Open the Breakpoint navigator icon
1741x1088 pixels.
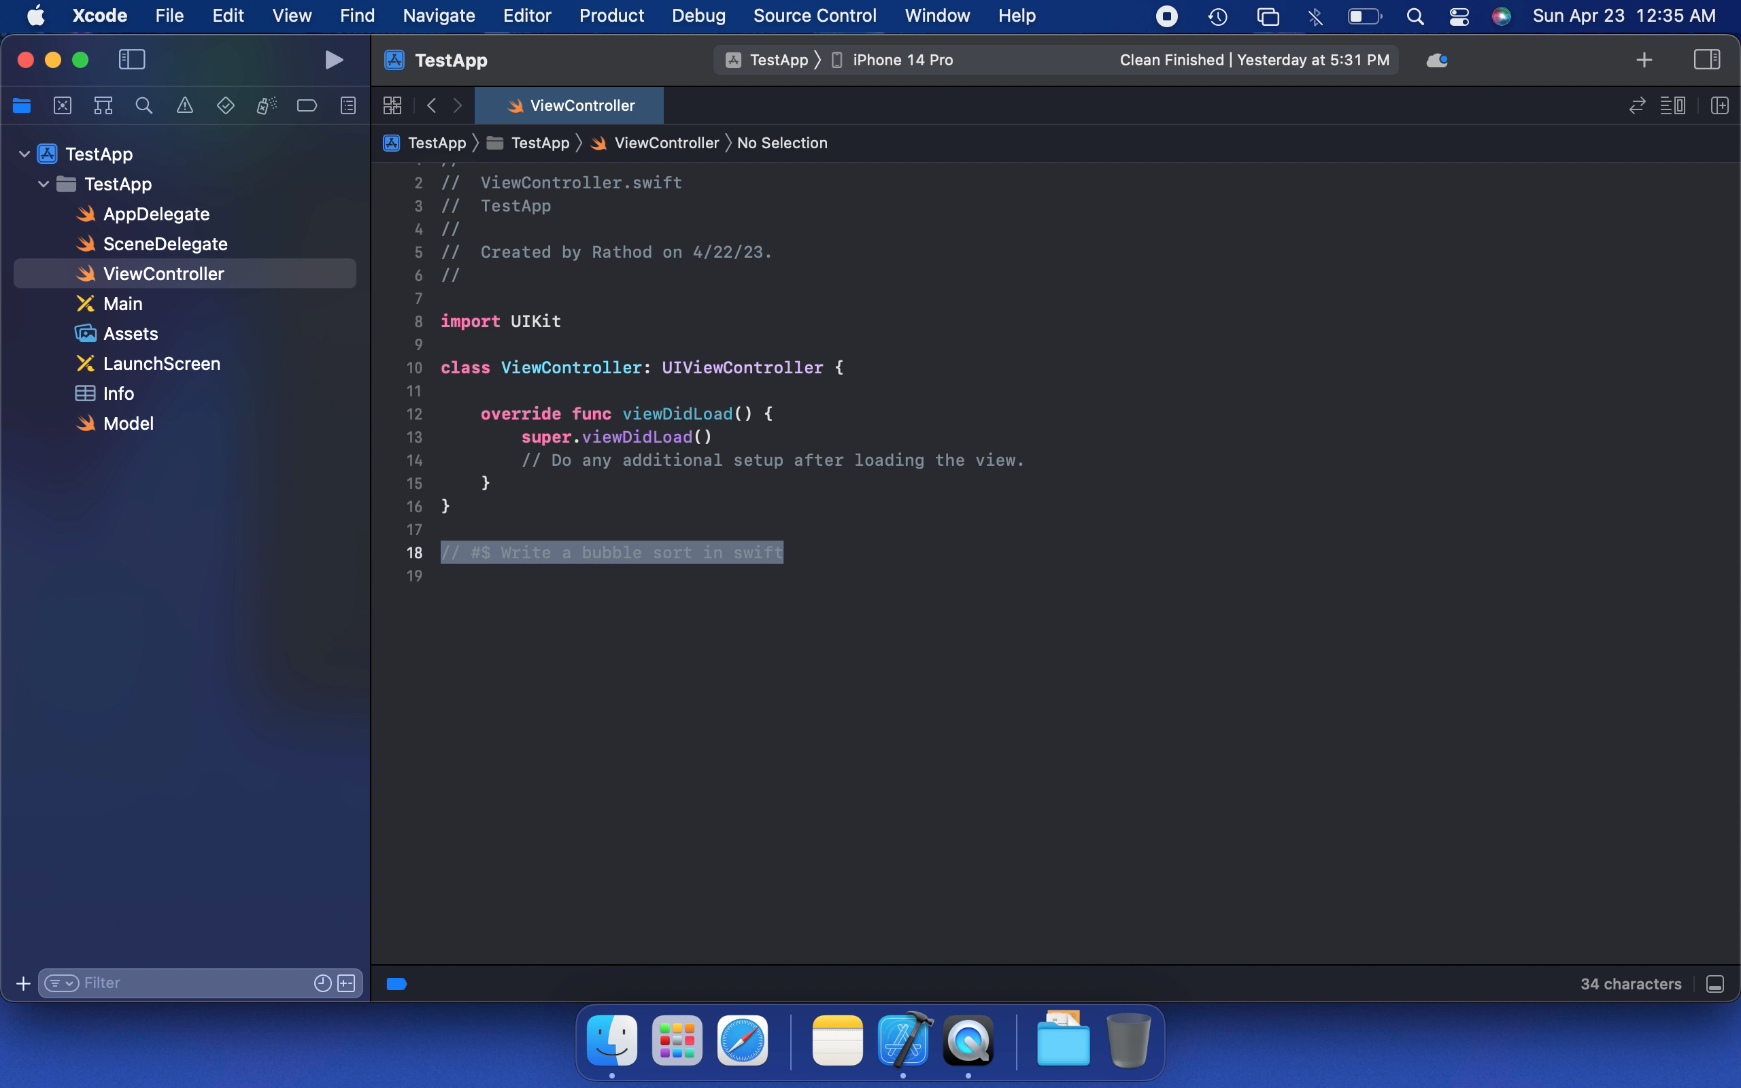307,106
